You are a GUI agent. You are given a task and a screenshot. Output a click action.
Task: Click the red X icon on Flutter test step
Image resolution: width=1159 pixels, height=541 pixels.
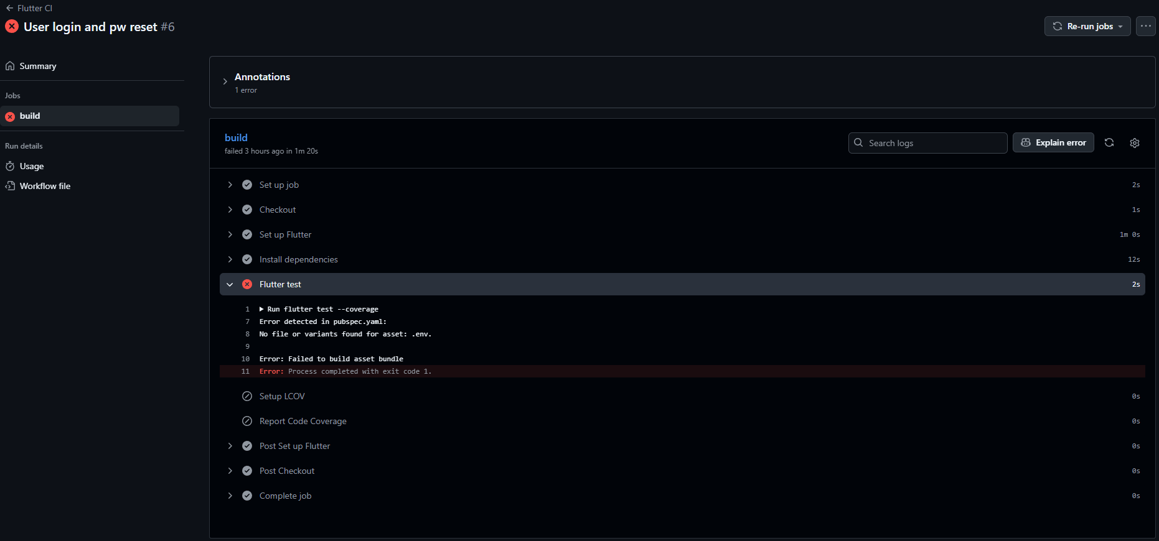point(247,284)
